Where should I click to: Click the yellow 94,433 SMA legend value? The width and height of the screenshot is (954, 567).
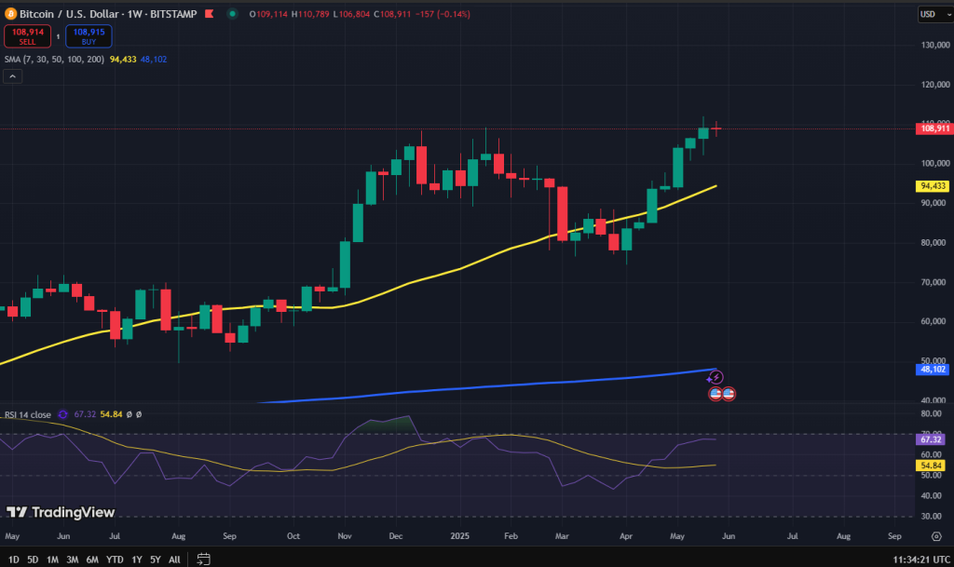click(x=123, y=60)
